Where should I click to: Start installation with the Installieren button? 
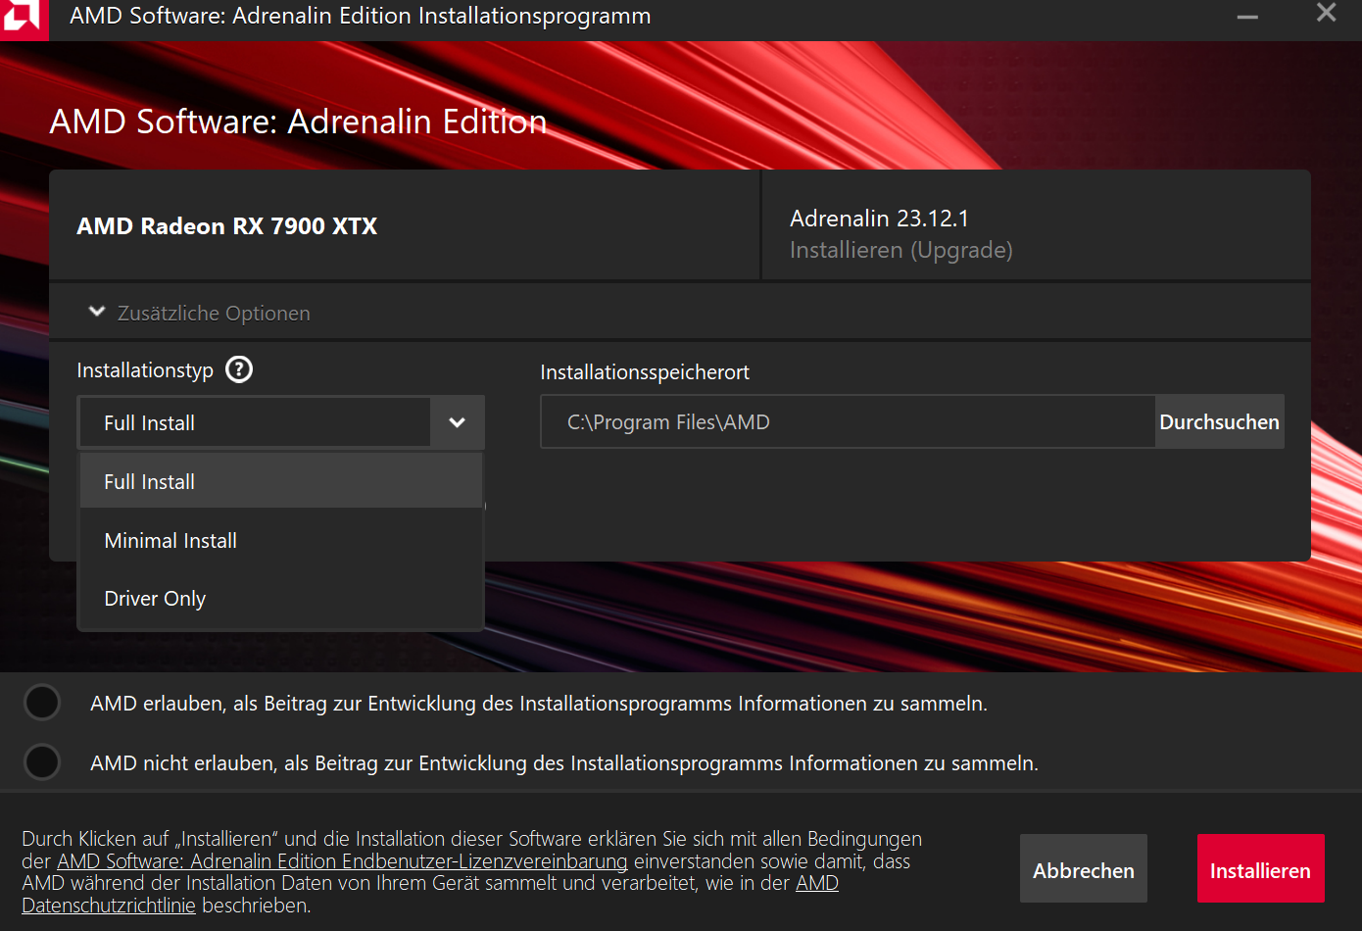1260,868
